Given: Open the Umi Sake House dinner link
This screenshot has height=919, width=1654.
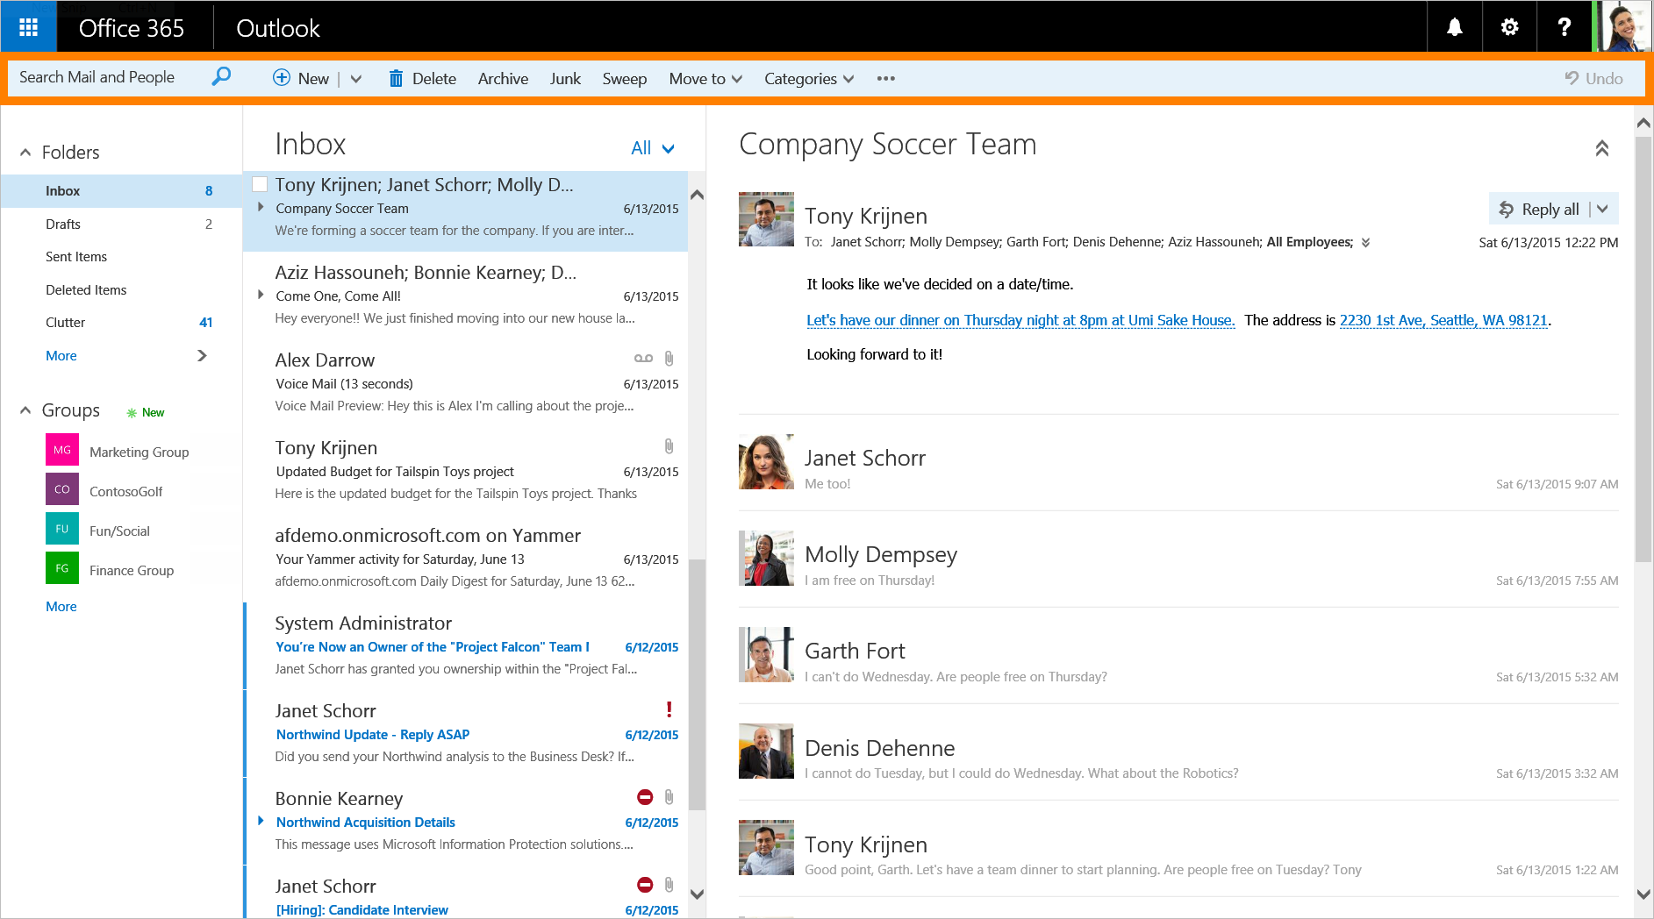Looking at the screenshot, I should 1020,320.
